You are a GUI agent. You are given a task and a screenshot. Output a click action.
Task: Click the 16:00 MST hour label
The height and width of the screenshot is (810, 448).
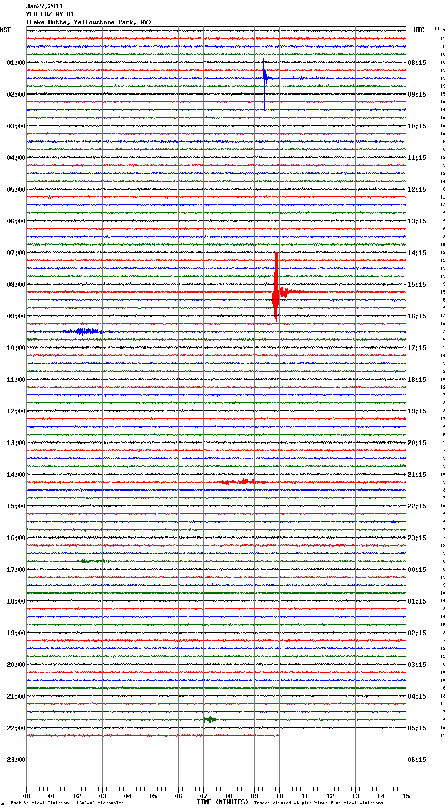coord(16,538)
